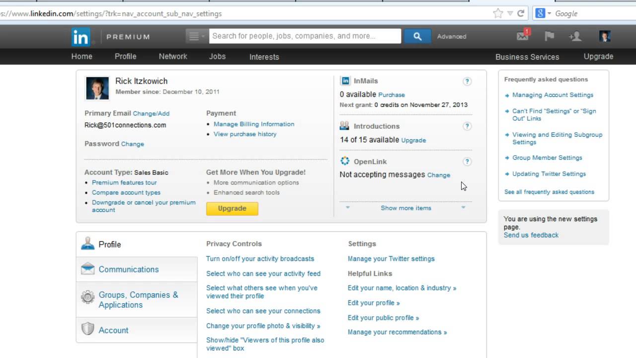Open the account profile photo menu
Image resolution: width=636 pixels, height=358 pixels.
tap(605, 36)
